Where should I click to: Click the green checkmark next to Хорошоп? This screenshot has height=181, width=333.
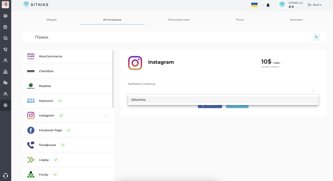tap(60, 100)
